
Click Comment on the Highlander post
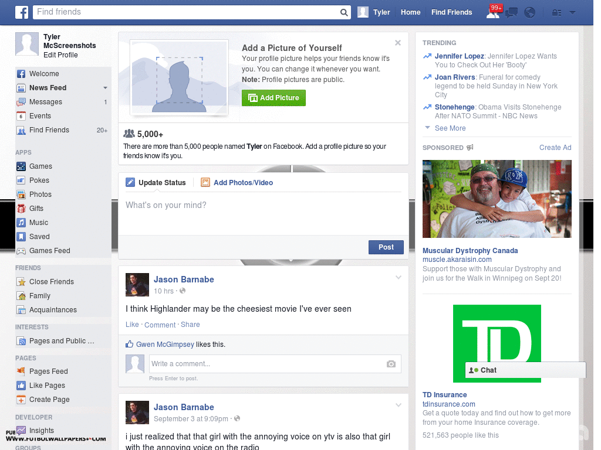point(160,325)
